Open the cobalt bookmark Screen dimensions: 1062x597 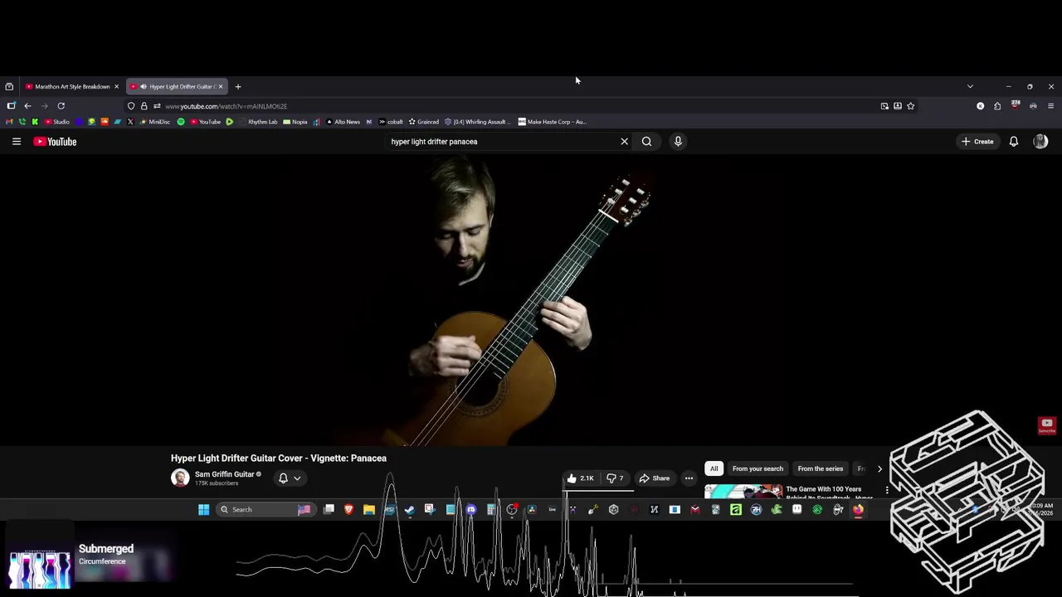(x=391, y=122)
